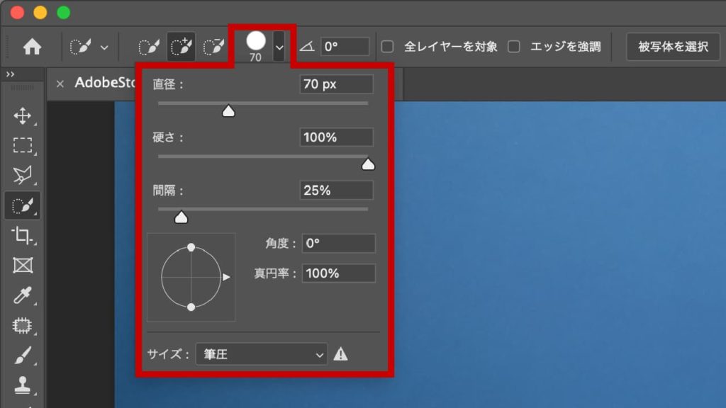
Task: Click the arrowhead on the brush angle widget
Action: pyautogui.click(x=226, y=277)
